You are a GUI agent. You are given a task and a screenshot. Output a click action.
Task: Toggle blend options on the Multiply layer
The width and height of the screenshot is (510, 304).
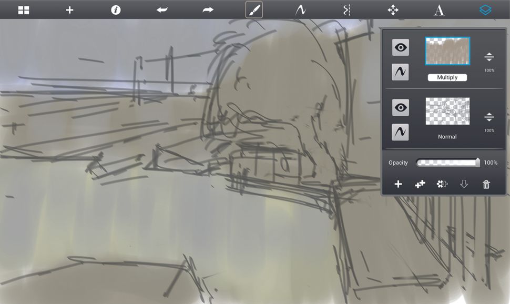pos(400,72)
